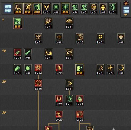Click the Lv 10 swirling wave skill
The width and height of the screenshot is (131, 130).
click(x=80, y=39)
